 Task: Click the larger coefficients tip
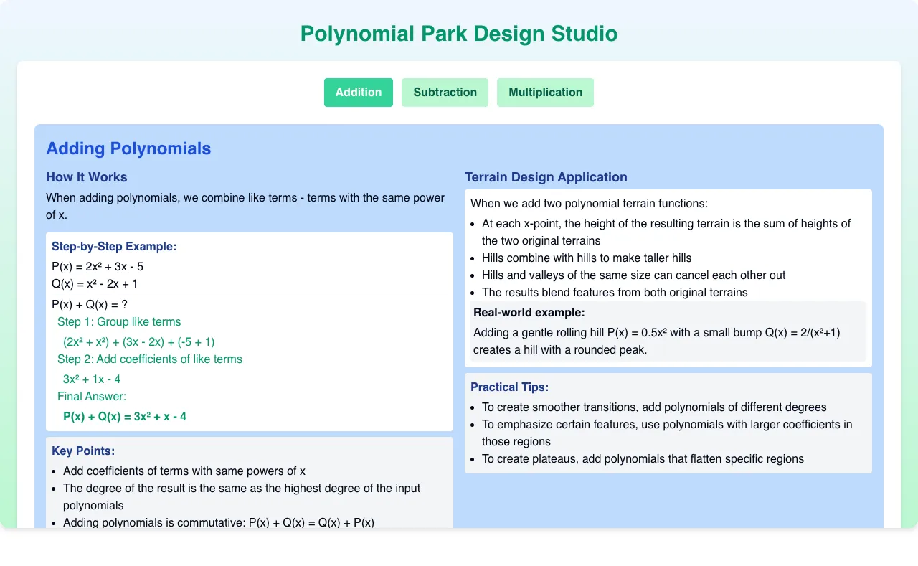pos(667,433)
